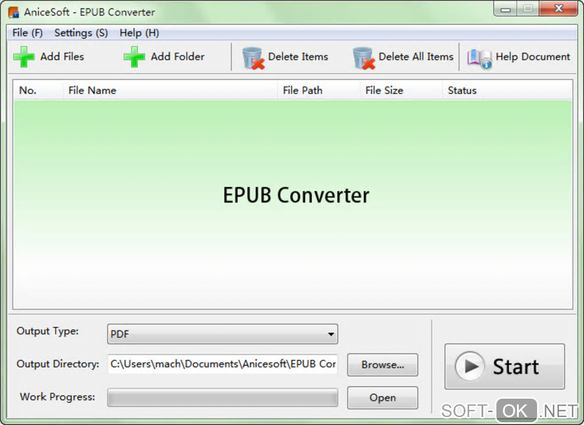The width and height of the screenshot is (584, 425).
Task: Click the Delete Items text label
Action: pyautogui.click(x=298, y=57)
